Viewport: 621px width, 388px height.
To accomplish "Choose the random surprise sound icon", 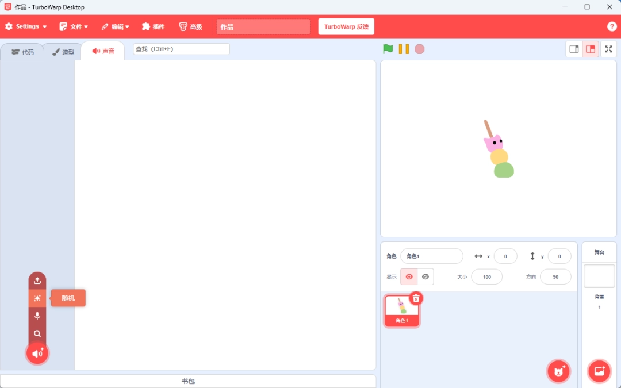I will (37, 298).
